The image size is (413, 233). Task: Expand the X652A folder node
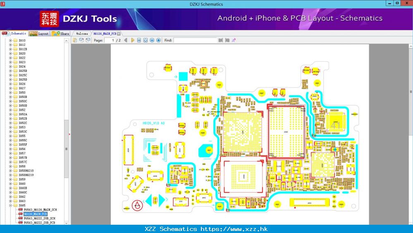click(x=10, y=114)
